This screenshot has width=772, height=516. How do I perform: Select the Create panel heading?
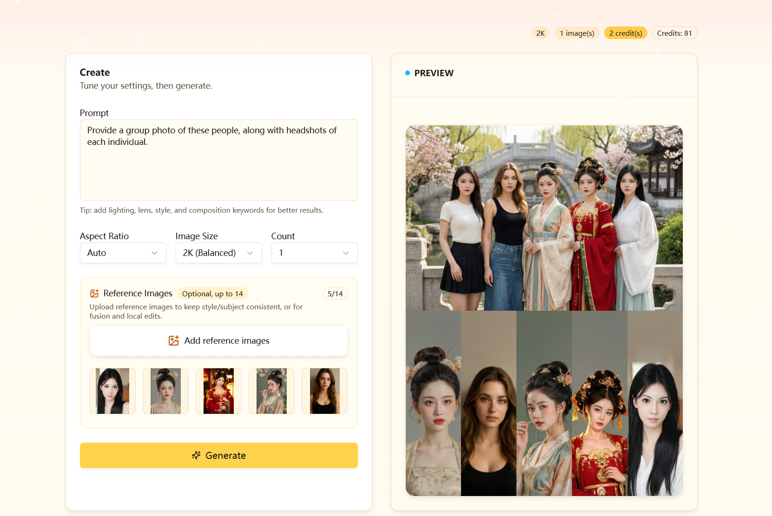tap(94, 72)
